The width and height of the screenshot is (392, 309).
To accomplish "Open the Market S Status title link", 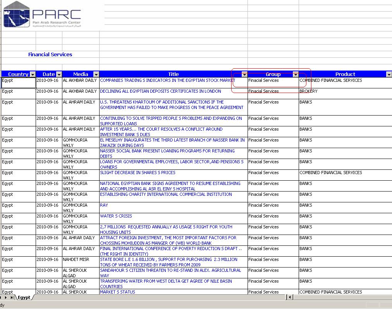I will point(117,292).
